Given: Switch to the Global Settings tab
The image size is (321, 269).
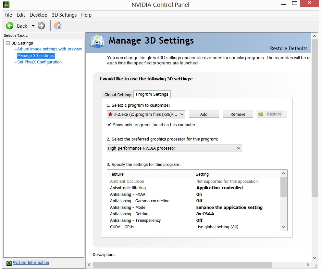Looking at the screenshot, I should 118,95.
